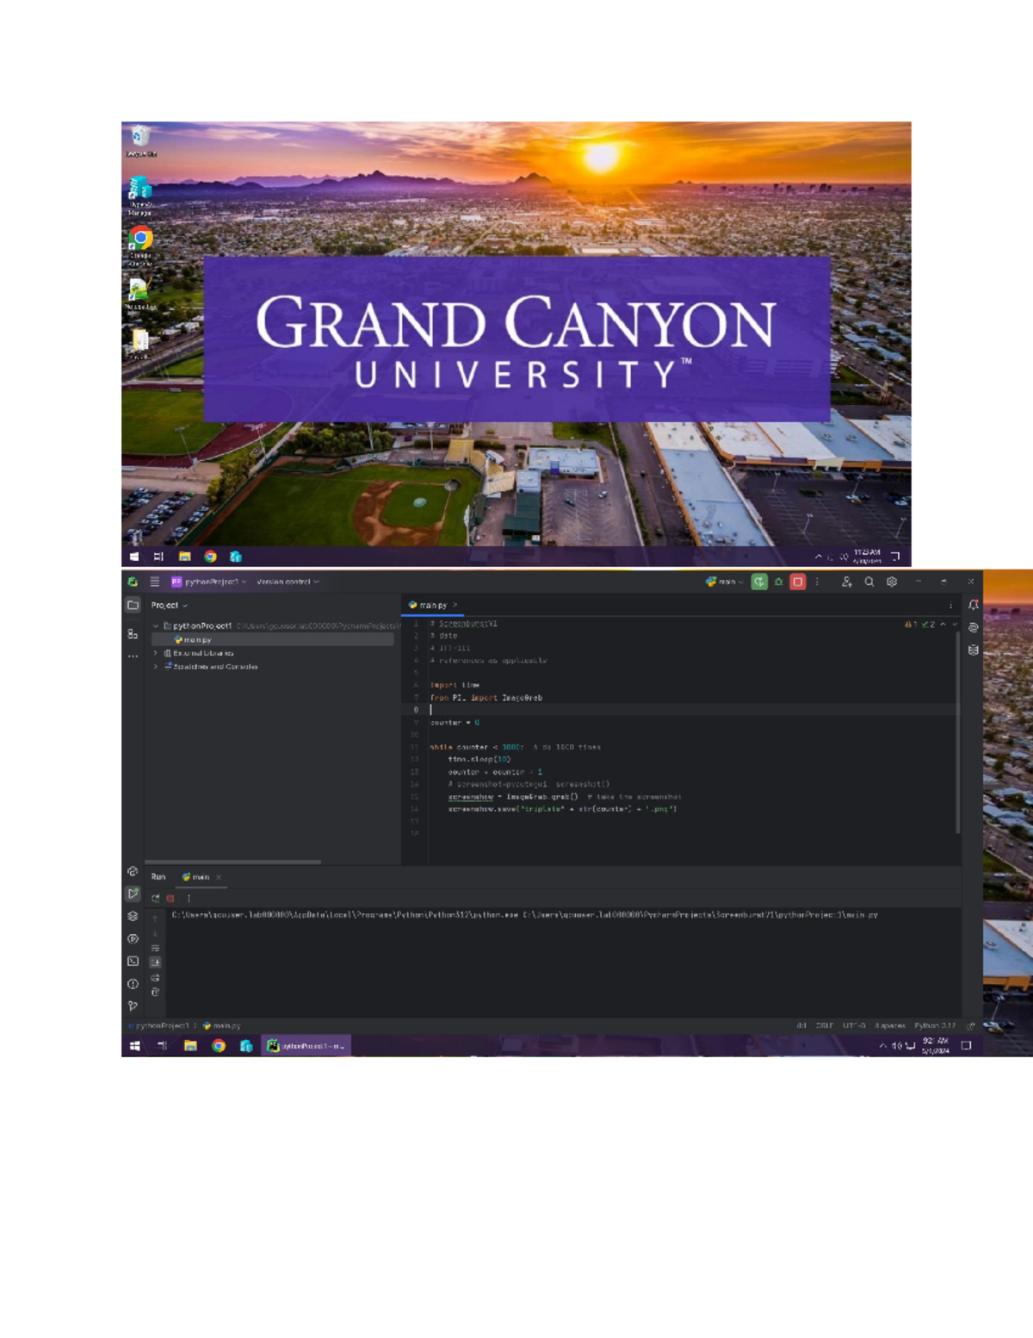1033x1338 pixels.
Task: Open the Structure tool window icon
Action: point(133,636)
